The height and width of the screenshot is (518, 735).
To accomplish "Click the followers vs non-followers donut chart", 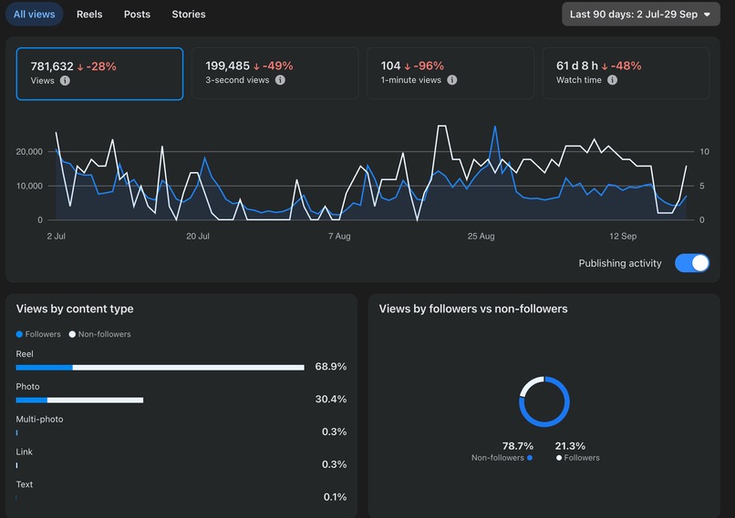I will [x=544, y=401].
